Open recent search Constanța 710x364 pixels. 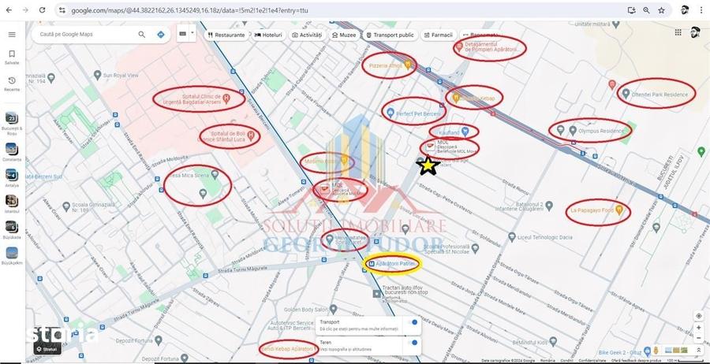click(x=12, y=152)
